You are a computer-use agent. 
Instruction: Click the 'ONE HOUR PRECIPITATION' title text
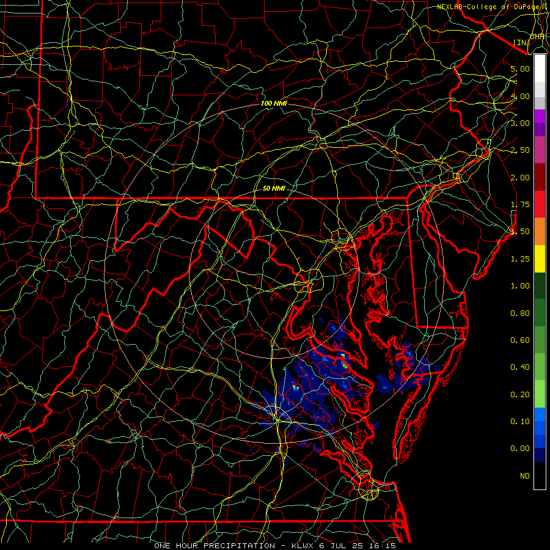coord(215,546)
